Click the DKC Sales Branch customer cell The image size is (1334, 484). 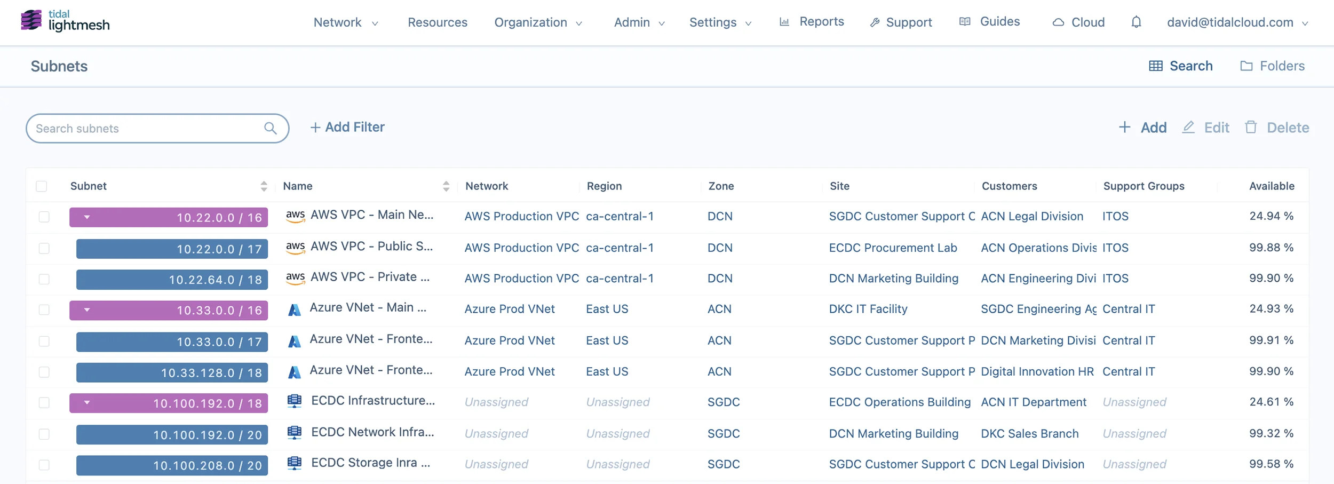[x=1030, y=433]
